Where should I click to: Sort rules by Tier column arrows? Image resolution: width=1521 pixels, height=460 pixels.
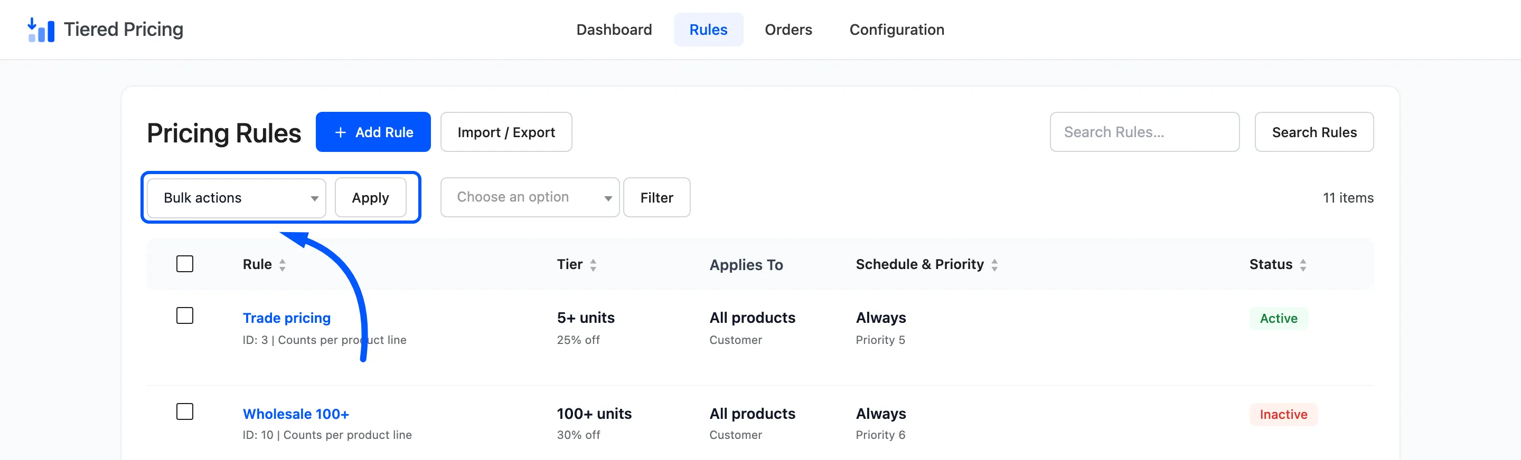coord(593,265)
